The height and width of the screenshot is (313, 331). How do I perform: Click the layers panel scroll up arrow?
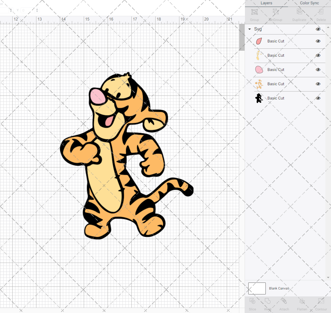(x=328, y=27)
